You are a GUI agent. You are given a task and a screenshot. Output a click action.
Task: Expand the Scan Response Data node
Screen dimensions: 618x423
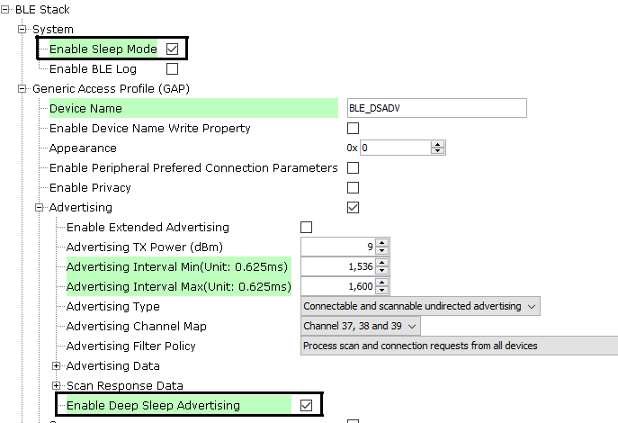tap(58, 385)
